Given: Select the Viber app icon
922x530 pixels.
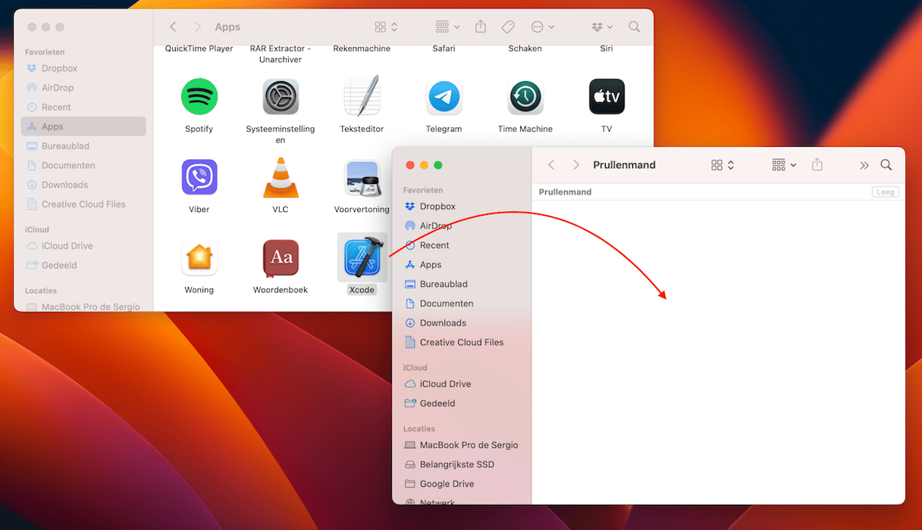Looking at the screenshot, I should 199,177.
